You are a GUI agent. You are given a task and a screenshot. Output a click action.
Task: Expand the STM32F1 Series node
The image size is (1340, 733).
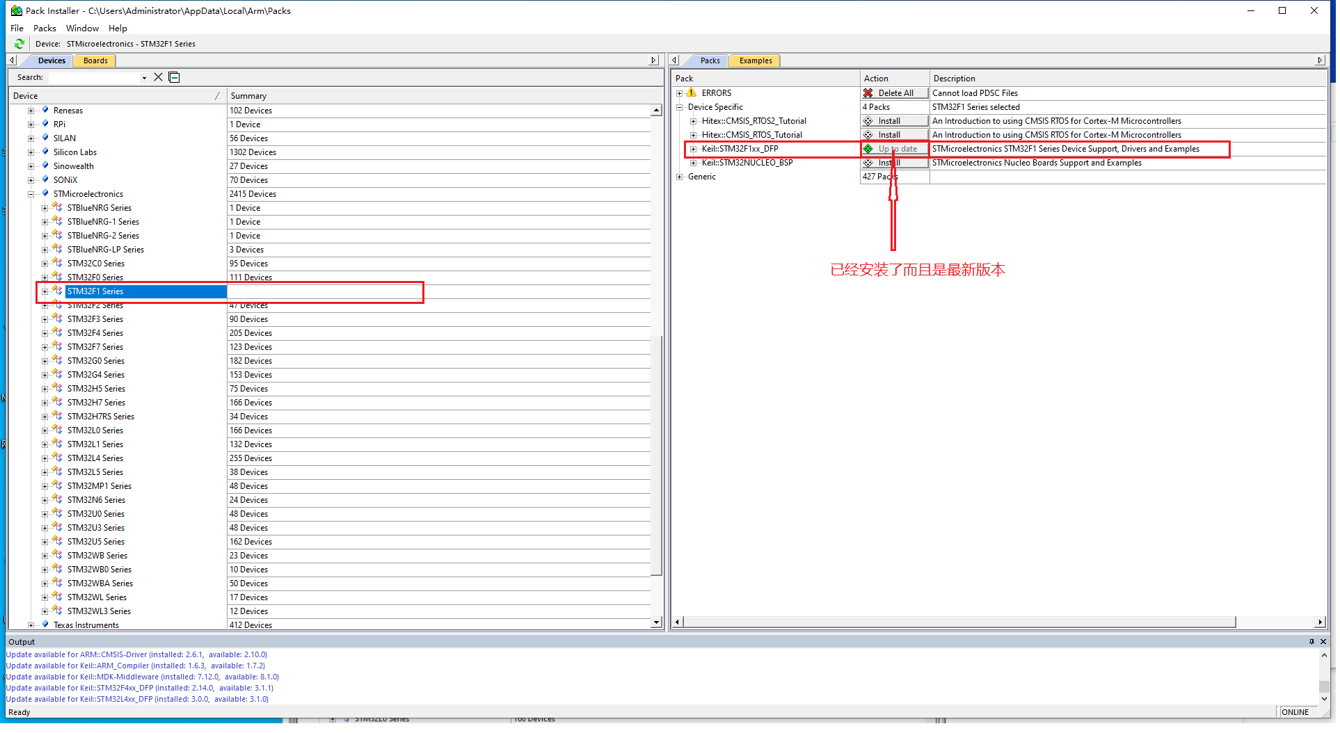(45, 291)
